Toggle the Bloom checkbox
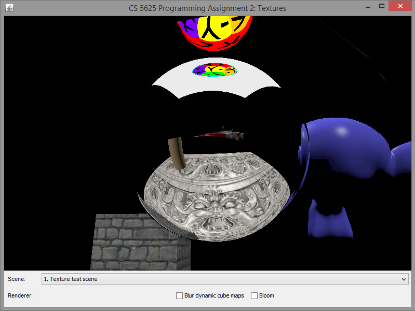This screenshot has width=415, height=311. coord(255,295)
